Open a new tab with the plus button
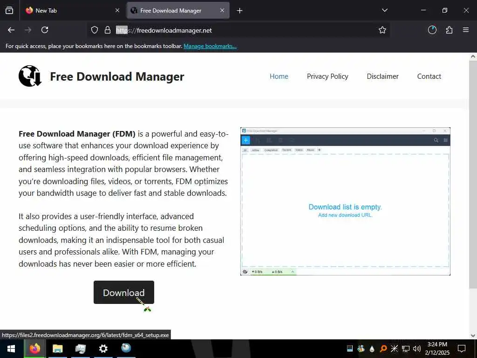The height and width of the screenshot is (358, 477). pos(240,11)
